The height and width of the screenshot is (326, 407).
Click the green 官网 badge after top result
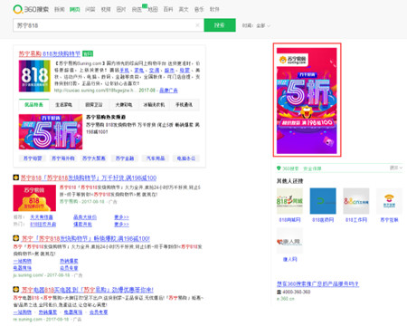(88, 53)
